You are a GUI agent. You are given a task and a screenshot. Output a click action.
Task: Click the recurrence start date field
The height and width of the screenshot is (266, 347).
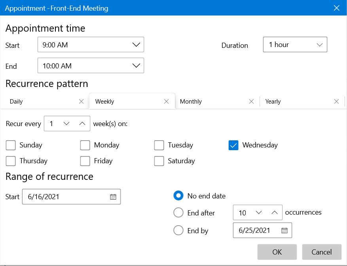pyautogui.click(x=63, y=197)
